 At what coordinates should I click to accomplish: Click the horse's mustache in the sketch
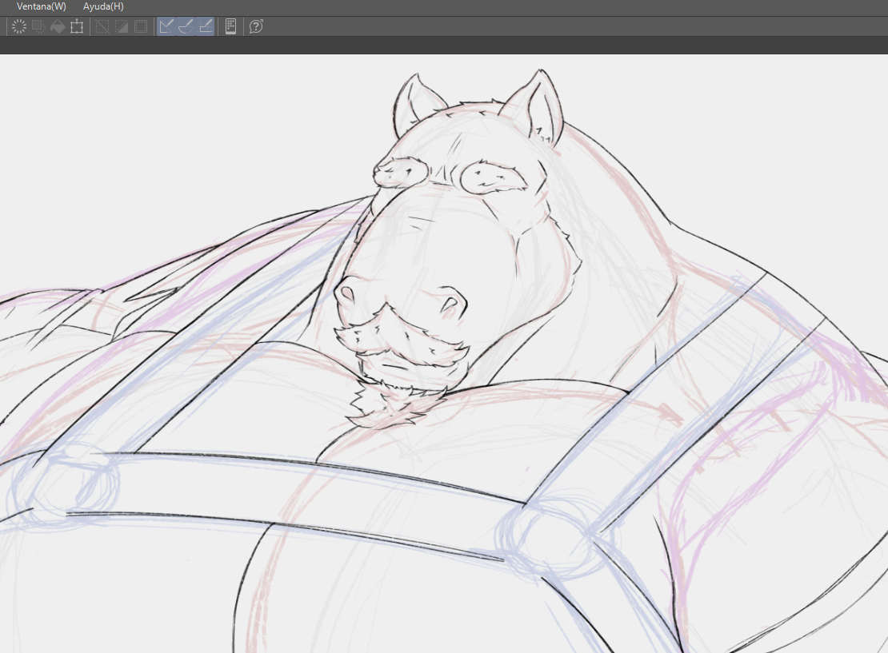click(400, 336)
